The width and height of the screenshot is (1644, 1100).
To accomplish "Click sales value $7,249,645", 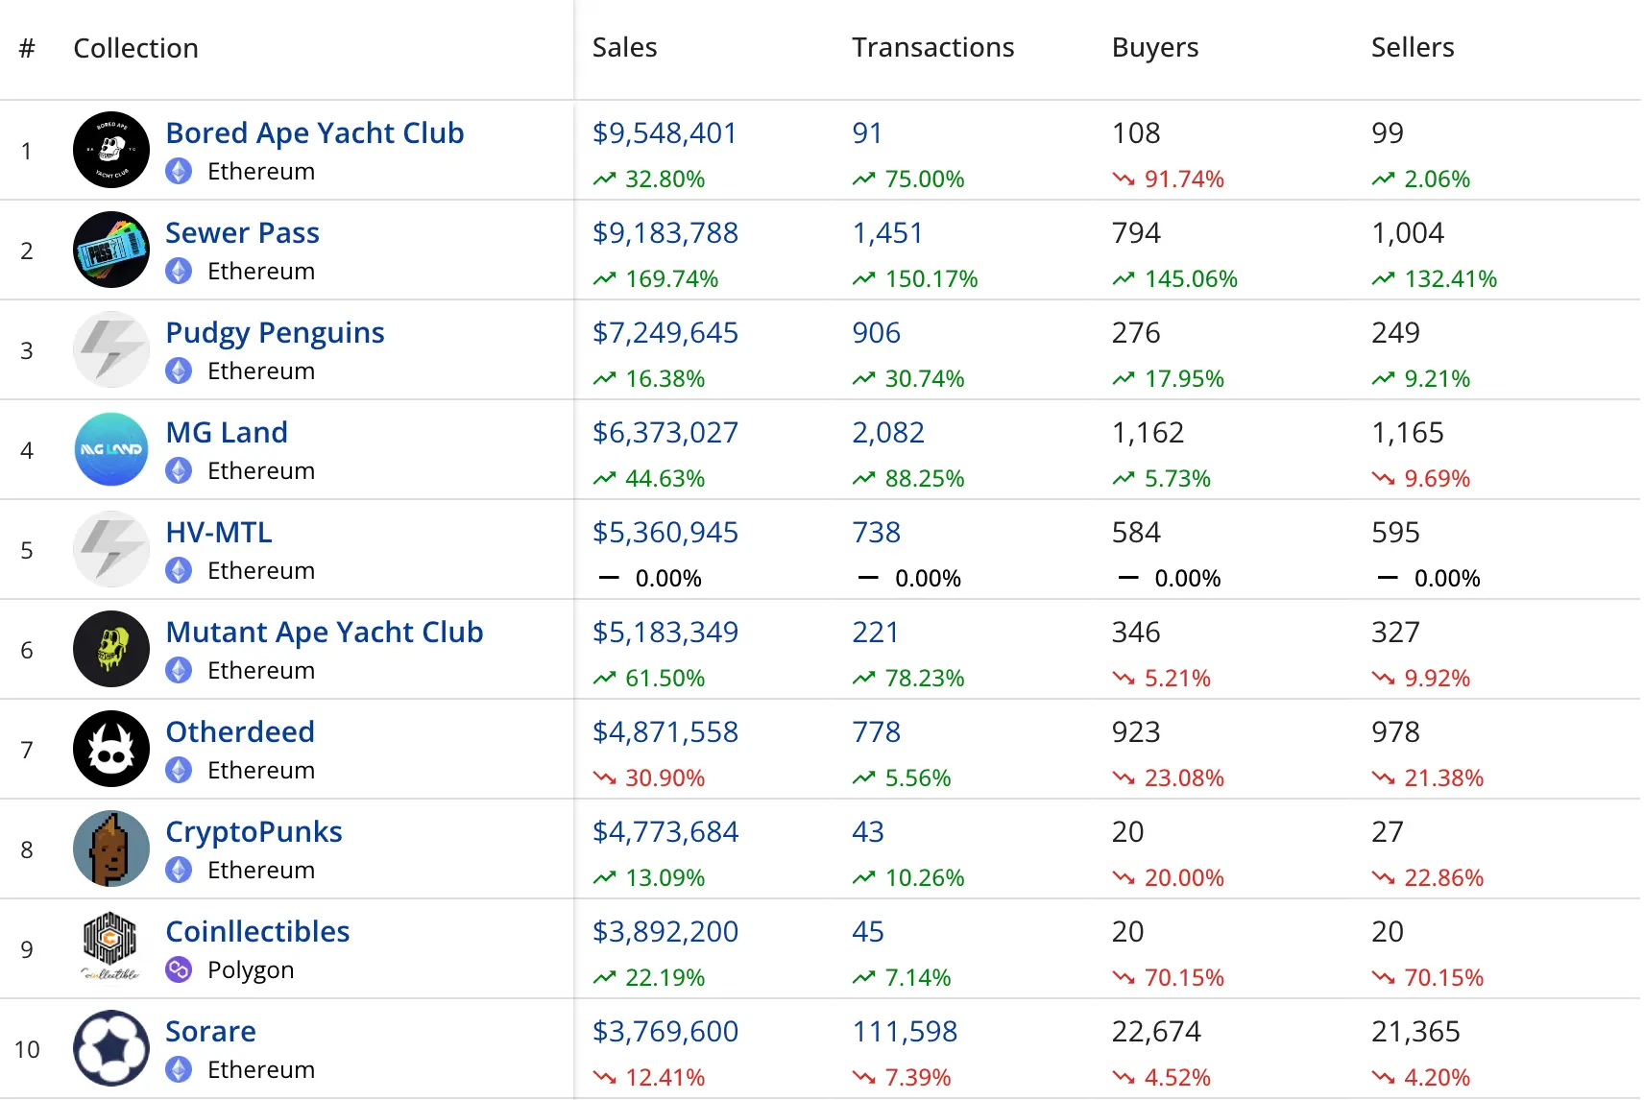I will tap(665, 332).
